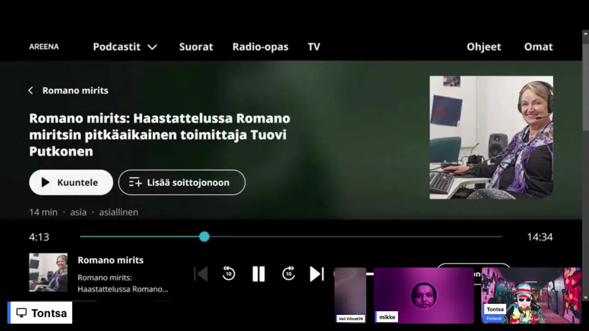
Task: Click the 'asiallinen' tag
Action: tap(119, 212)
